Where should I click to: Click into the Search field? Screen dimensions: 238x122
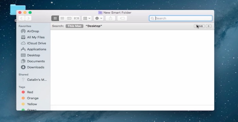click(x=181, y=18)
